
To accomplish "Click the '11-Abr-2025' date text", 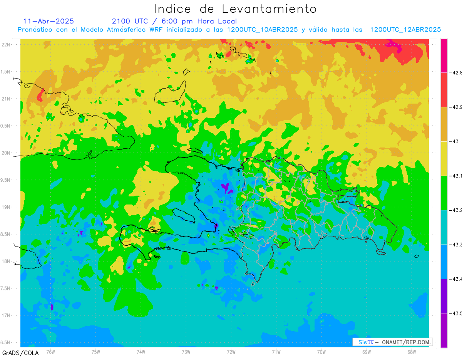I will 49,21.
